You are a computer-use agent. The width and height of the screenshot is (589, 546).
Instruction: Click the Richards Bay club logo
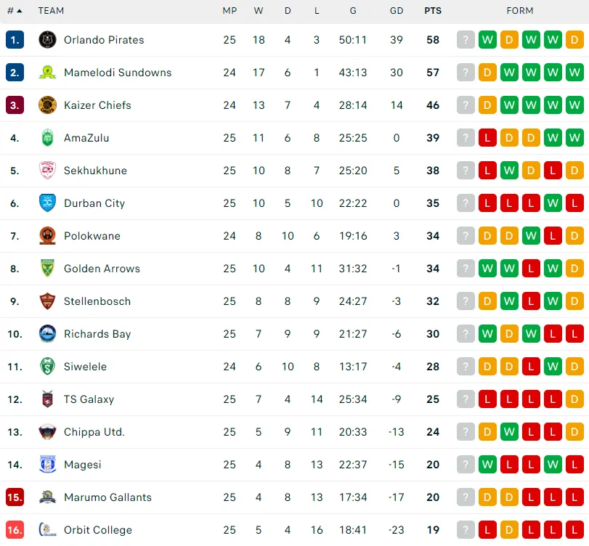(47, 334)
